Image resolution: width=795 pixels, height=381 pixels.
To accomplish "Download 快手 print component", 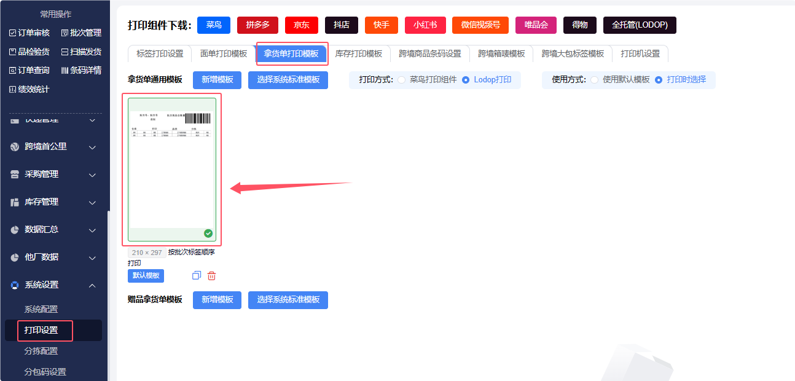I will (x=382, y=25).
